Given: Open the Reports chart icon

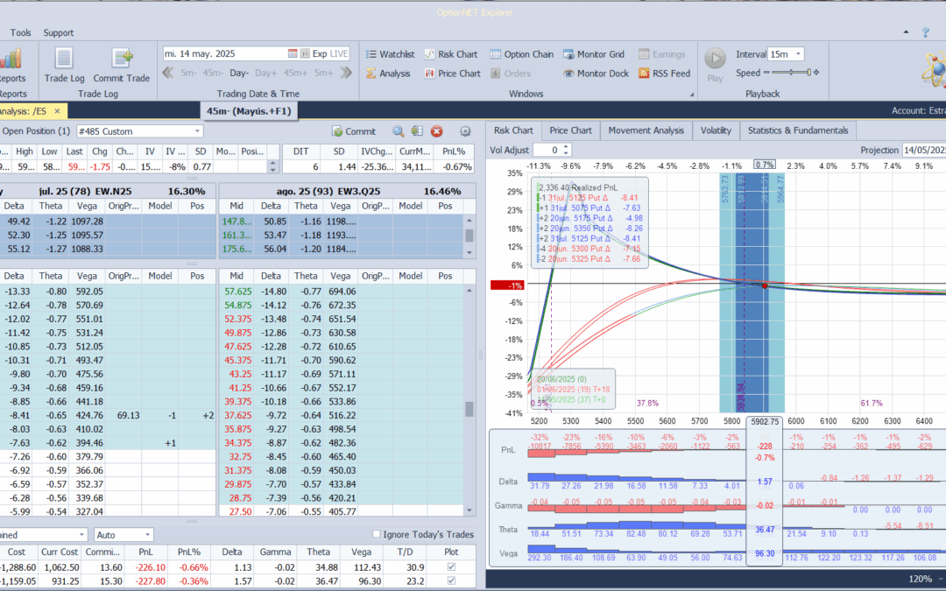Looking at the screenshot, I should coord(11,60).
